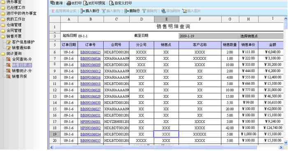The height and width of the screenshot is (151, 288).
Task: Click the horizontal scrollbar right arrow
Action: 281,147
